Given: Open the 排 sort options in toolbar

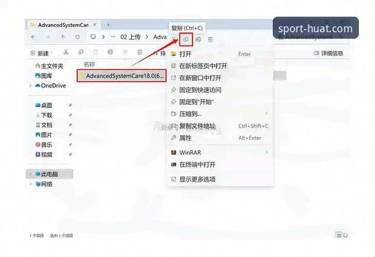Looking at the screenshot, I should click(160, 53).
